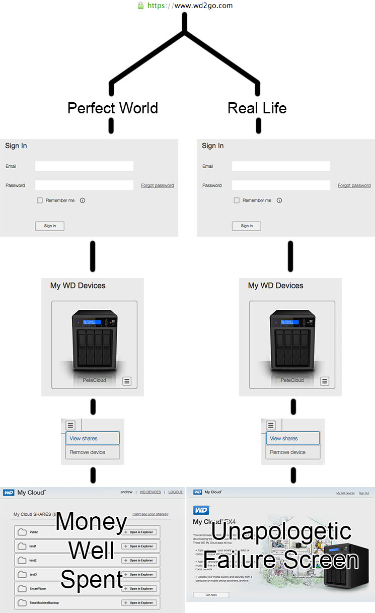Click the hamburger icon above View shares, Real Life column
This screenshot has width=375, height=613.
tap(271, 425)
